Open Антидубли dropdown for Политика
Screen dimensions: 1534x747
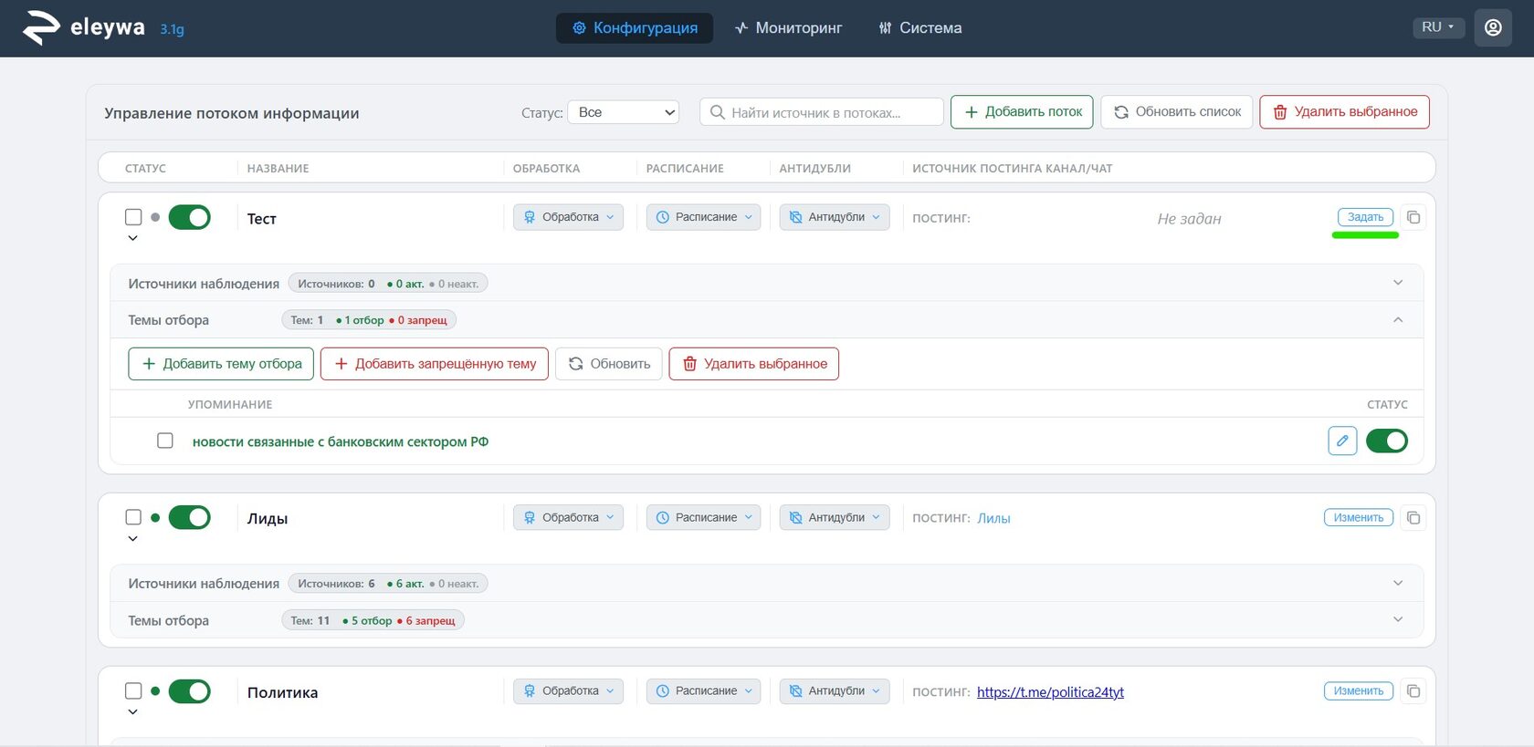pos(835,691)
